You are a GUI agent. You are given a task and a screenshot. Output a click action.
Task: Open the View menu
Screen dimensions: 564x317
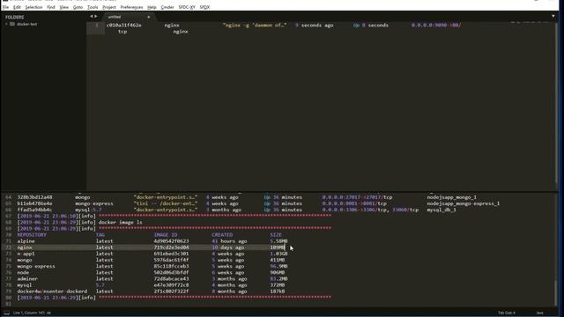tap(64, 7)
